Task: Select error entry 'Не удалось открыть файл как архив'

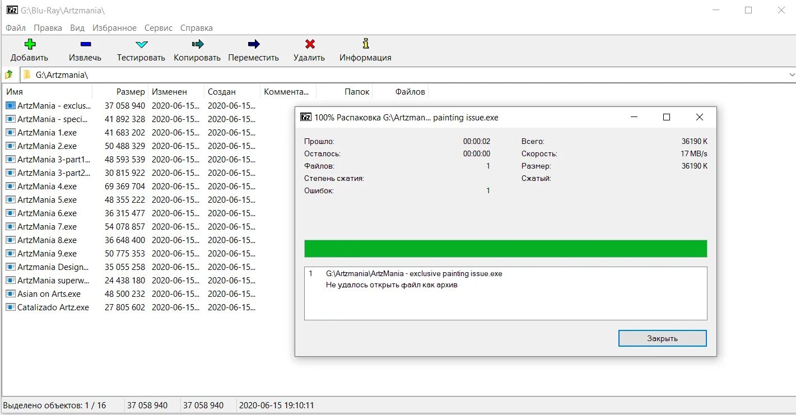Action: (x=392, y=285)
